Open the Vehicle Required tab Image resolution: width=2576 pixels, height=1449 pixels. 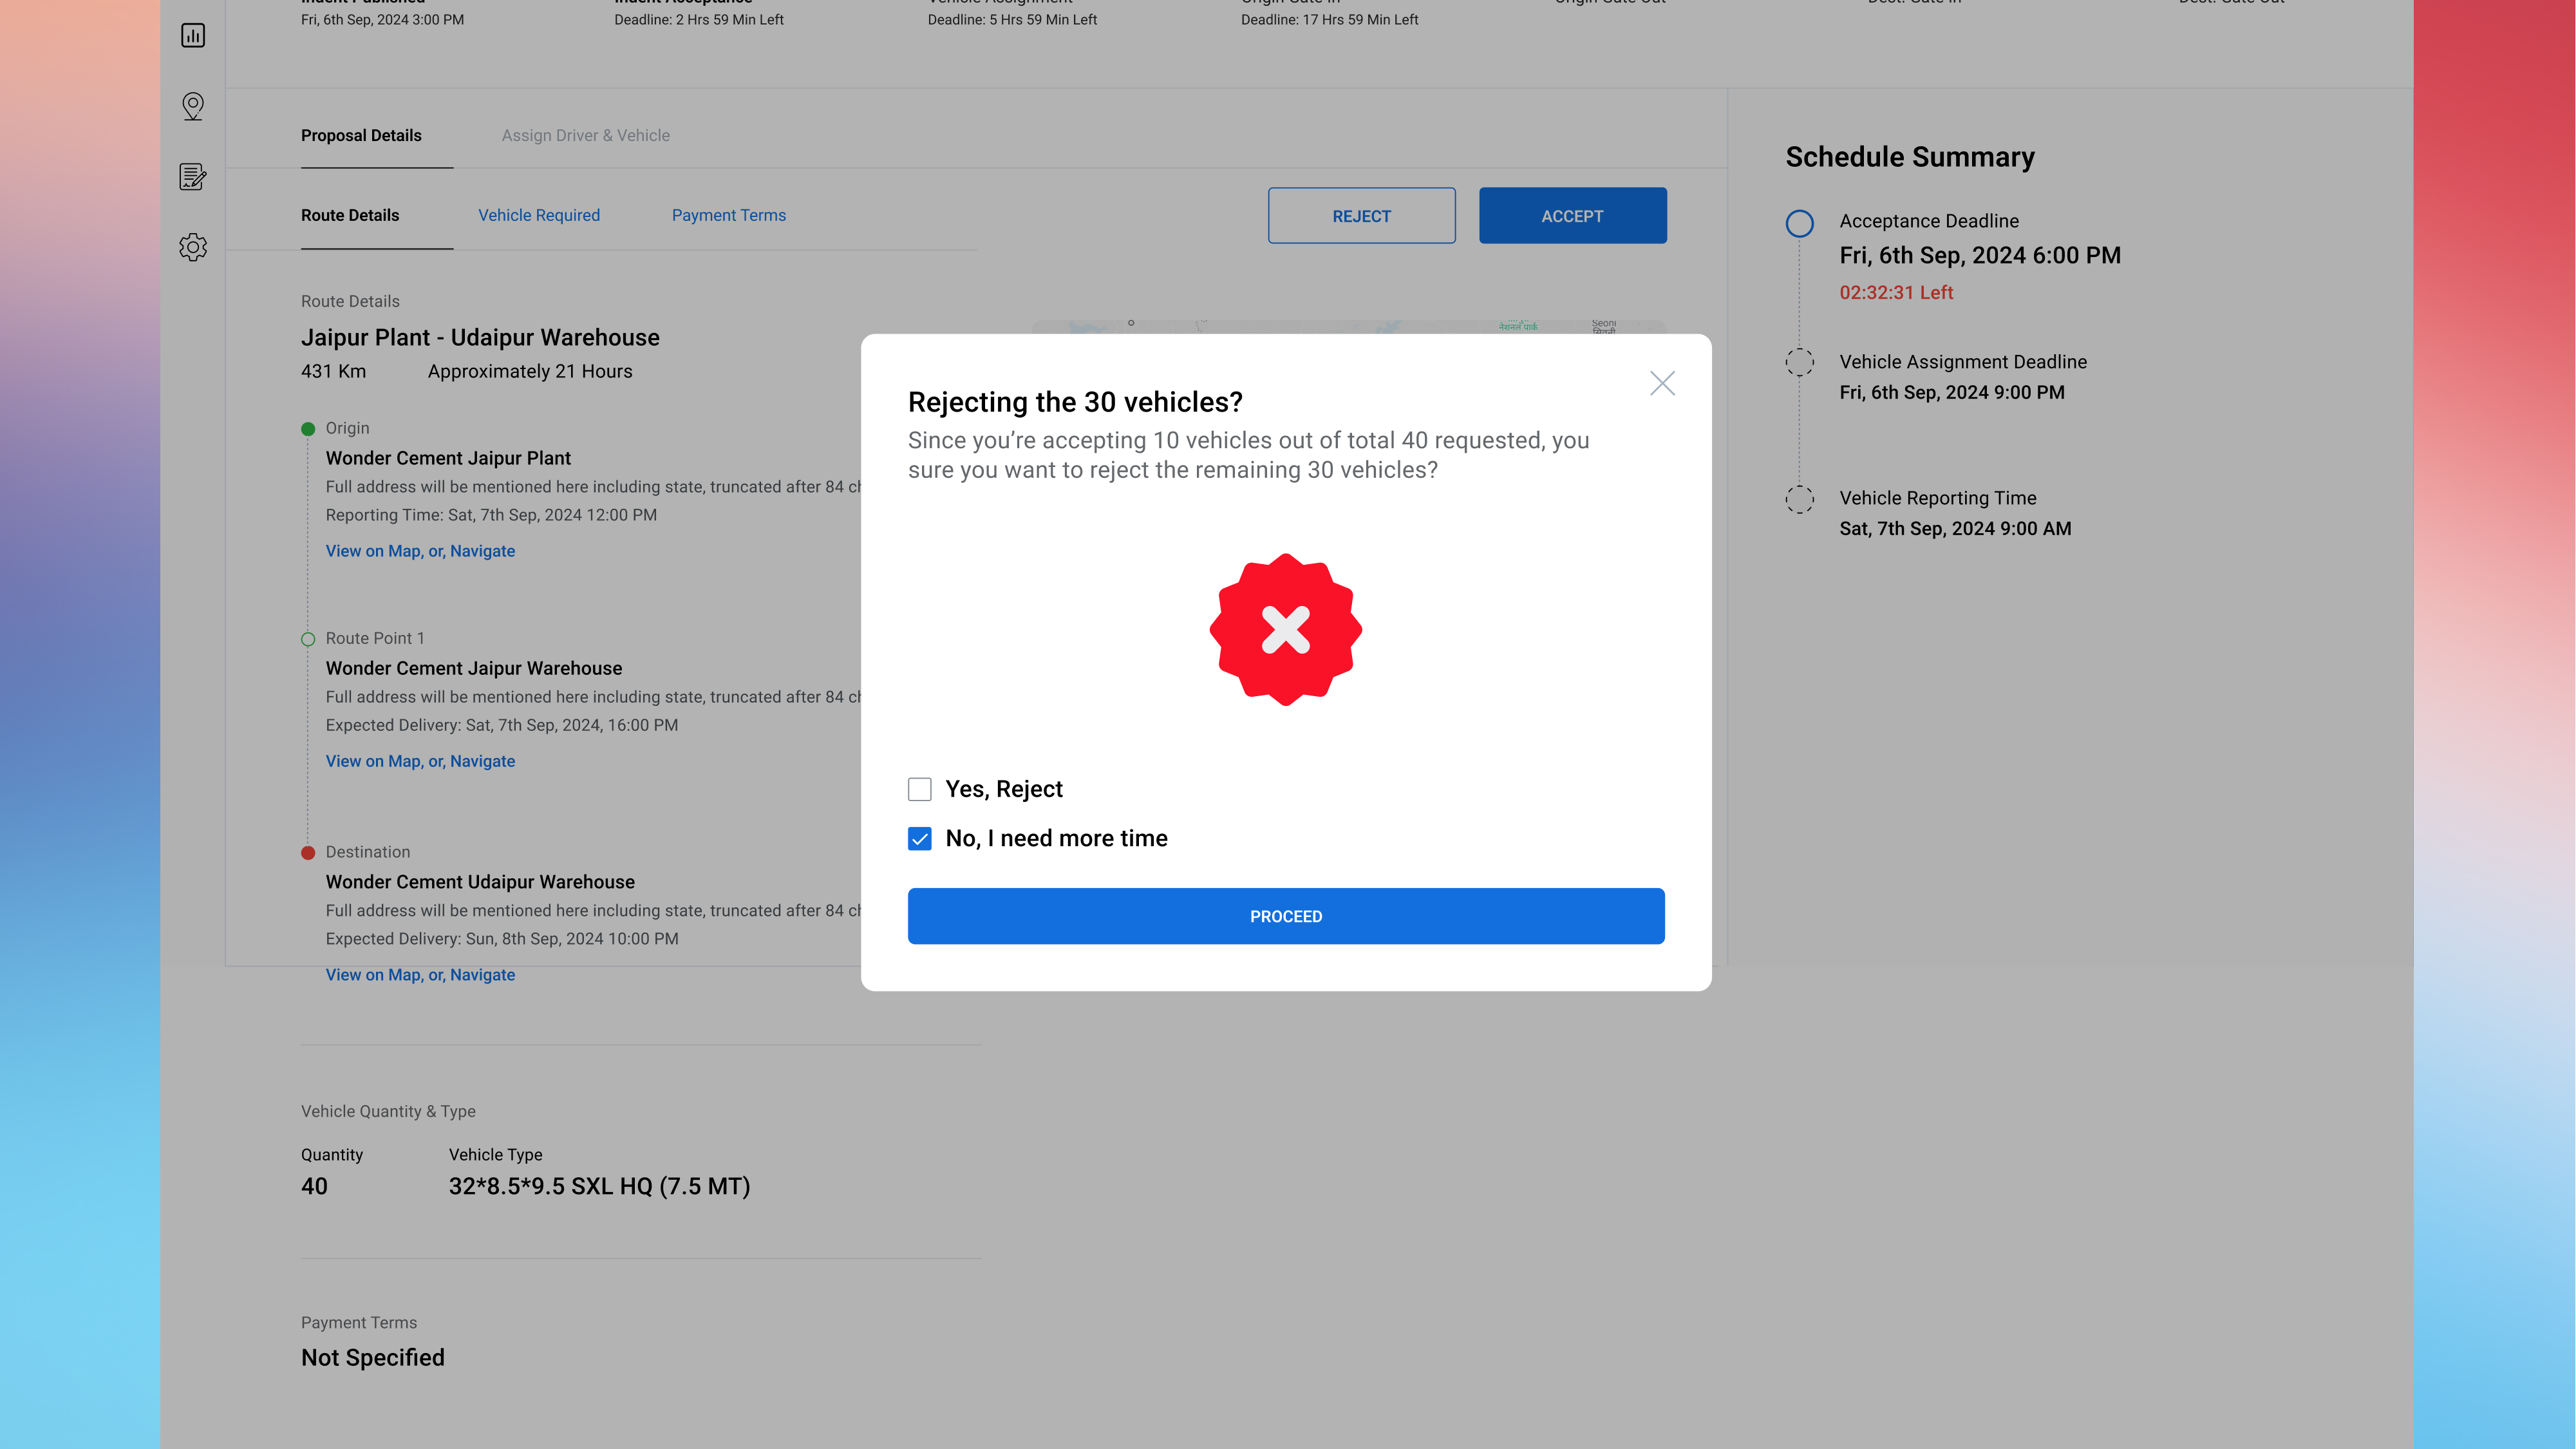(x=539, y=215)
